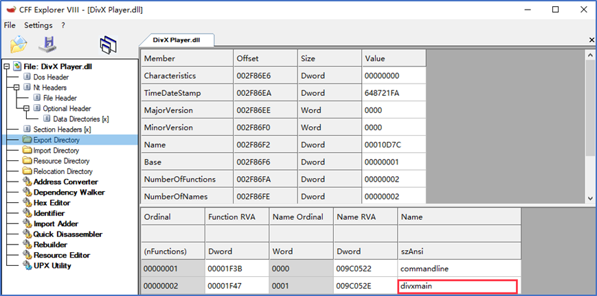Click the file icon beside File: DivX Player.dll
597x296 pixels.
(17, 66)
